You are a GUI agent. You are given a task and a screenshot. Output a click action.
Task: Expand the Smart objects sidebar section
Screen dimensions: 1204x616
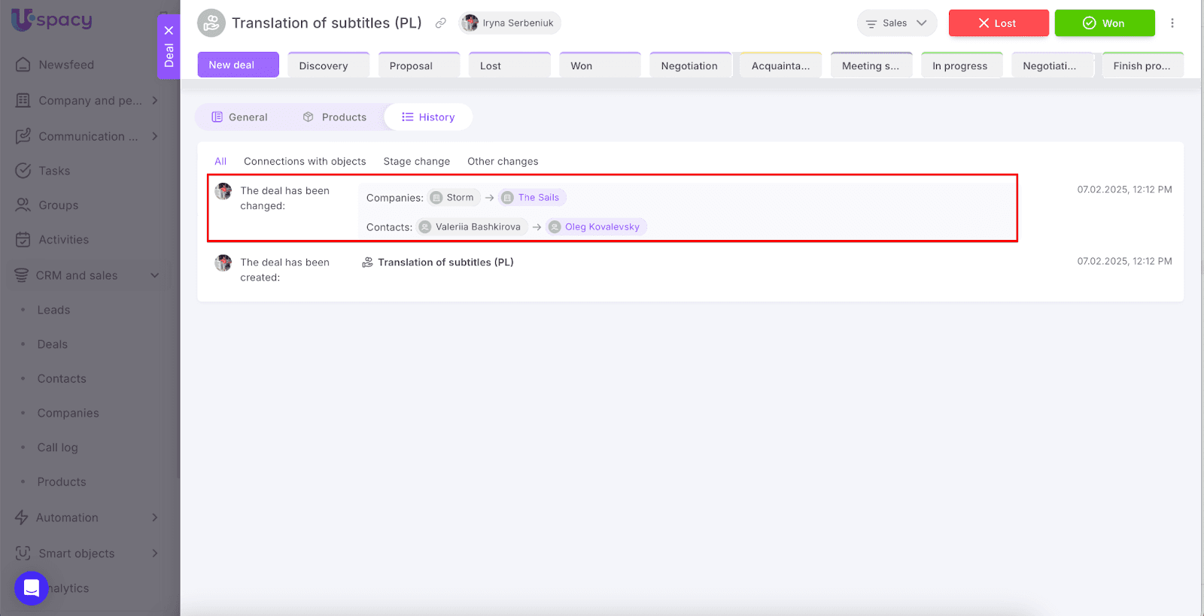point(154,554)
